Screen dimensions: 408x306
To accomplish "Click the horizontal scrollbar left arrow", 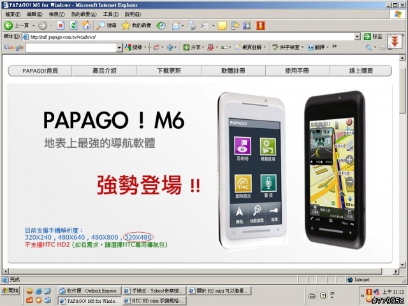I will (6, 271).
